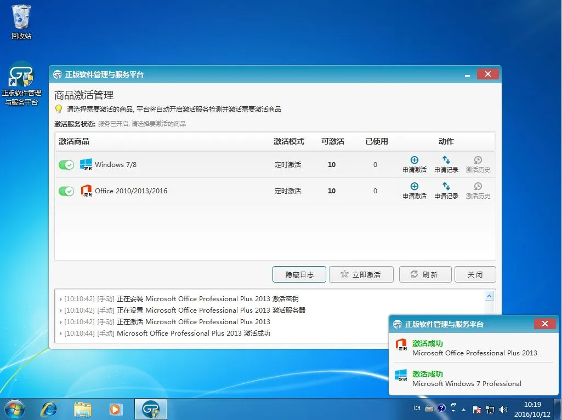The width and height of the screenshot is (562, 420).
Task: Expand the [10:10:44] 激活成功 log entry
Action: 60,333
